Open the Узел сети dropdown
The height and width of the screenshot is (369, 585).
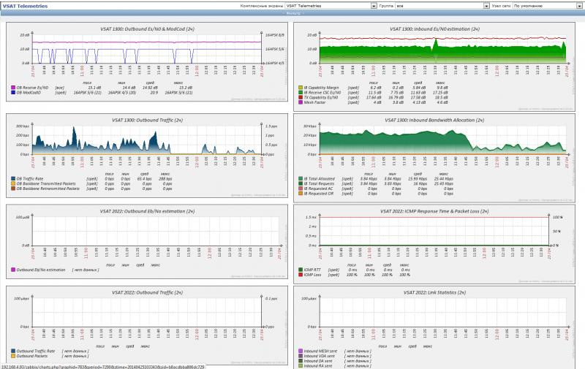(x=546, y=5)
